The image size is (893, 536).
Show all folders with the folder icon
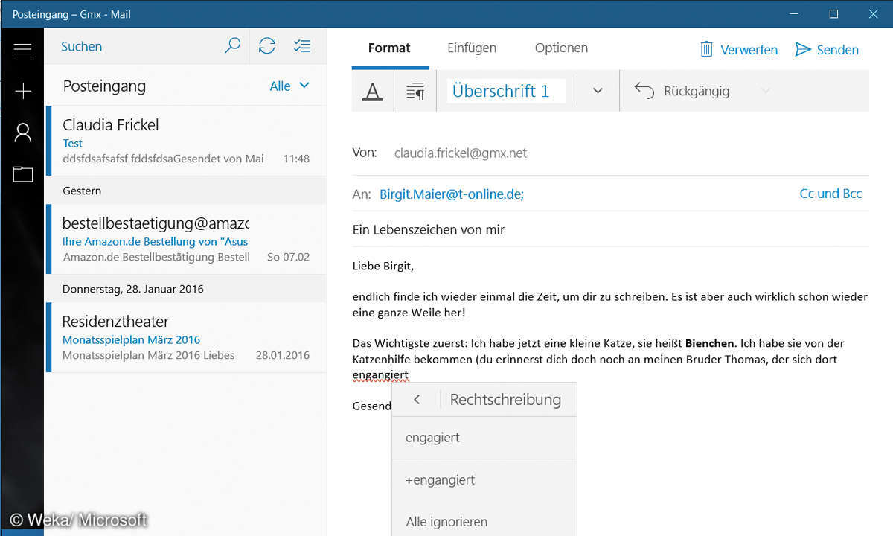point(23,175)
